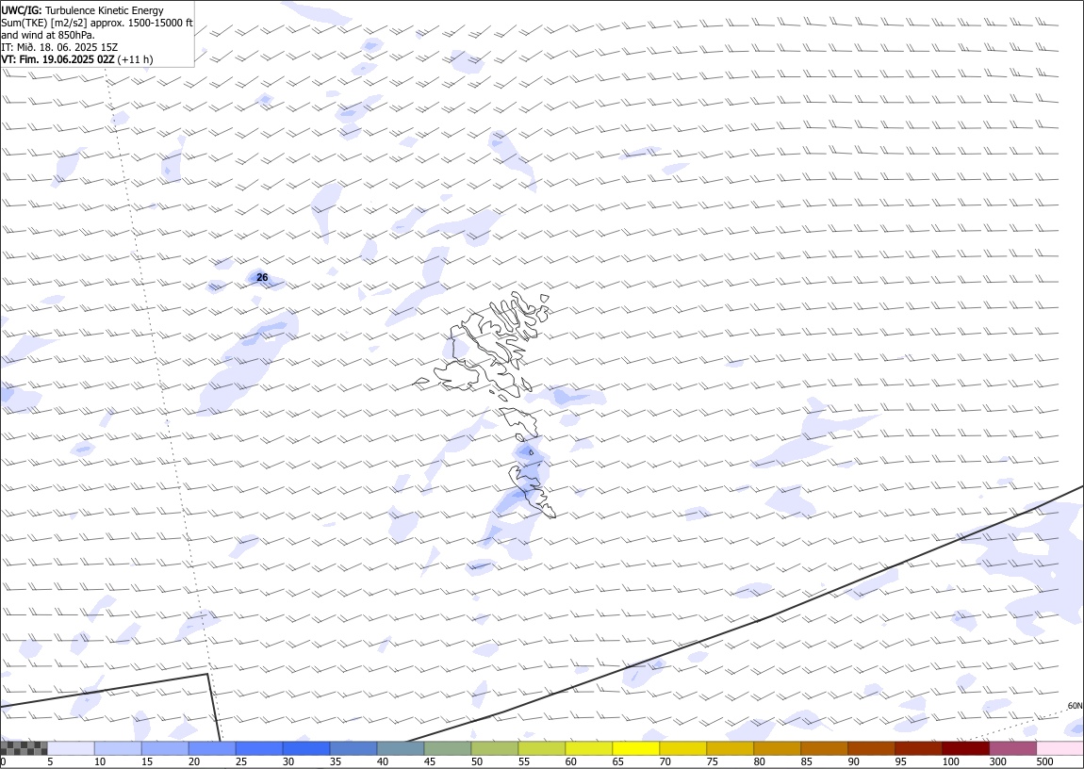Screen dimensions: 1084x769
Task: Pick the orange-brown swatch between 85 and 90
Action: click(x=824, y=748)
